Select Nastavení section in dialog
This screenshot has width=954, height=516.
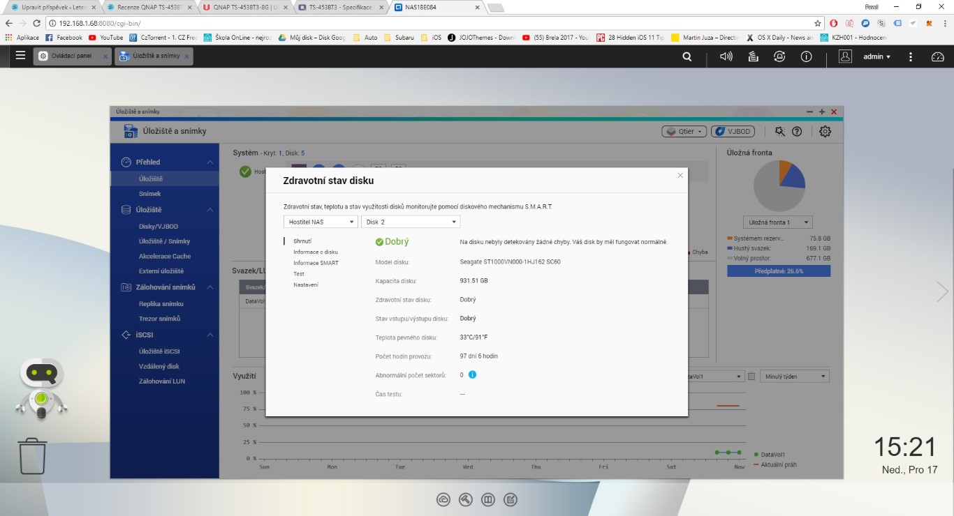pos(306,284)
